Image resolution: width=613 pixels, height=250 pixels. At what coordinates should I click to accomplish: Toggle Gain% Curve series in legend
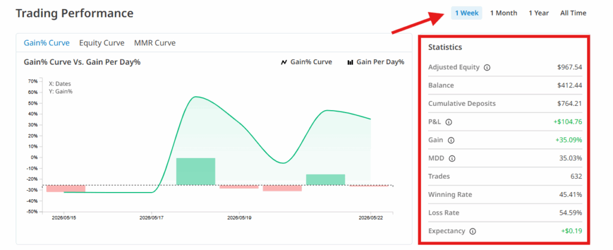306,62
